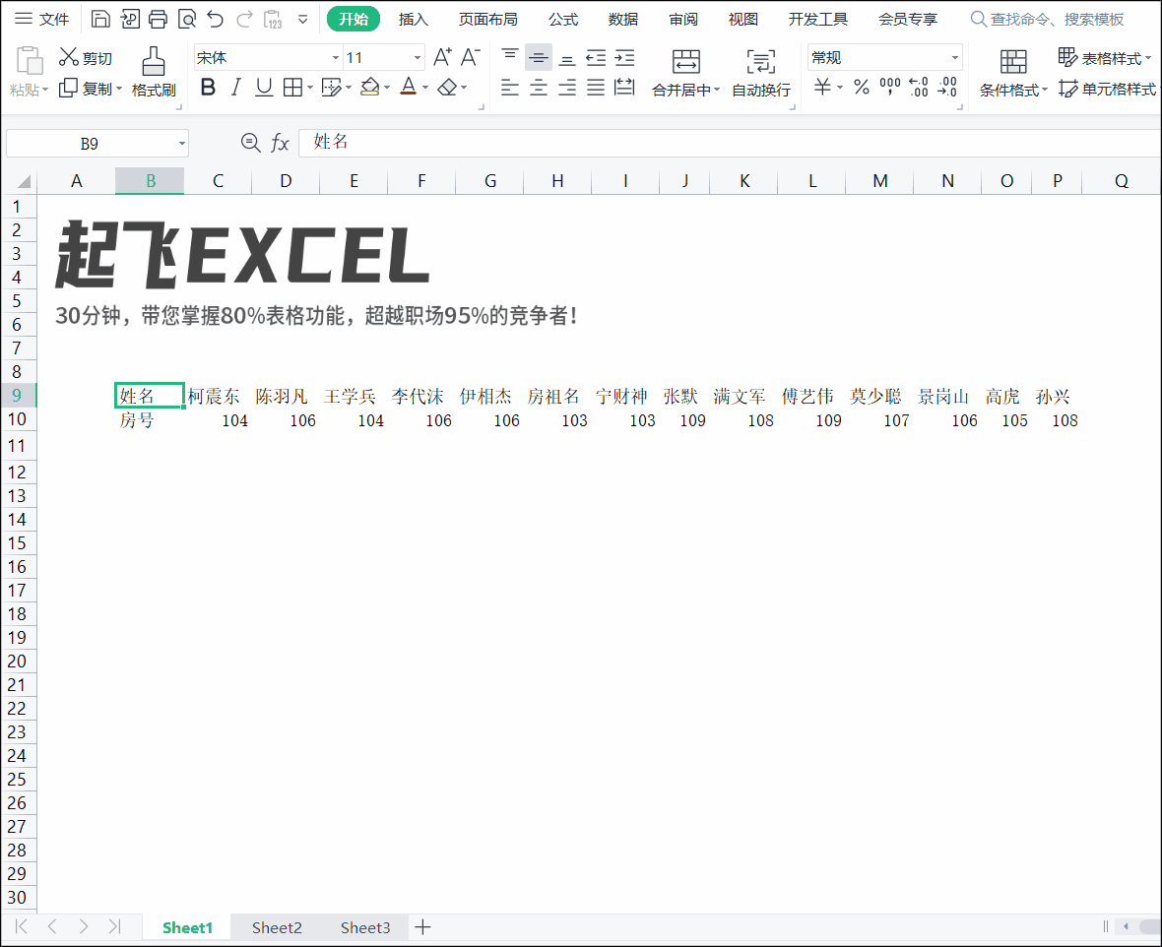Decrease decimal places icon
Viewport: 1162px width, 947px height.
click(947, 88)
